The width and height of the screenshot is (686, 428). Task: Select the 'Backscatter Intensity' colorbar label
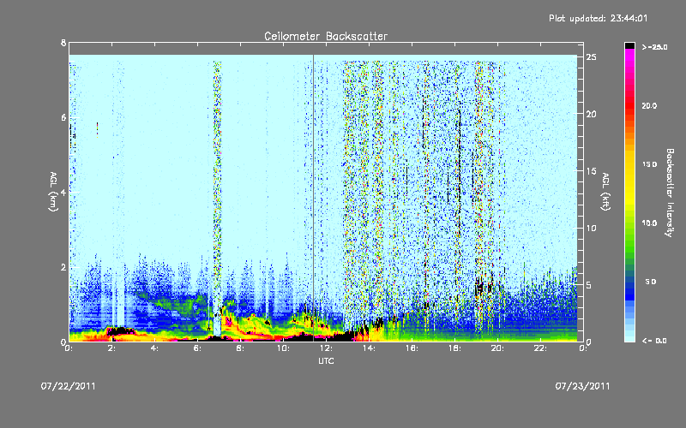coord(670,193)
